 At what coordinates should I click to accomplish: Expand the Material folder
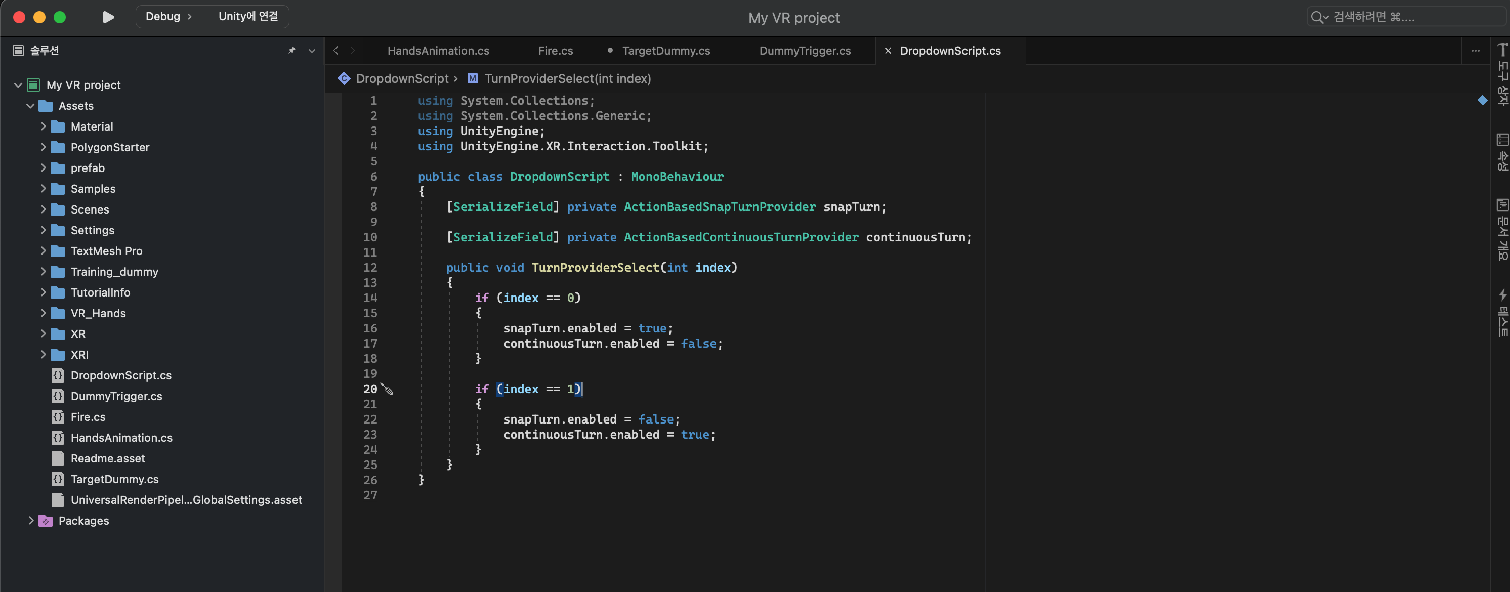tap(44, 126)
